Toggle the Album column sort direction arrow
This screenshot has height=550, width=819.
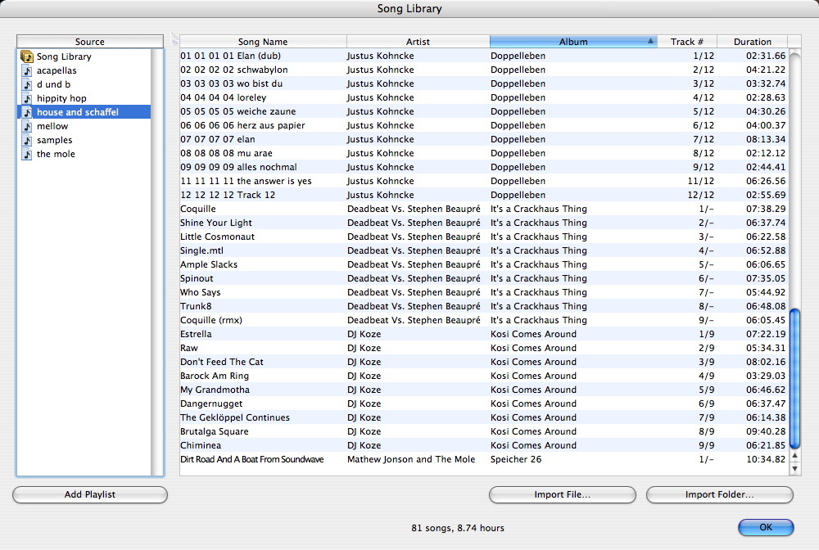point(652,40)
